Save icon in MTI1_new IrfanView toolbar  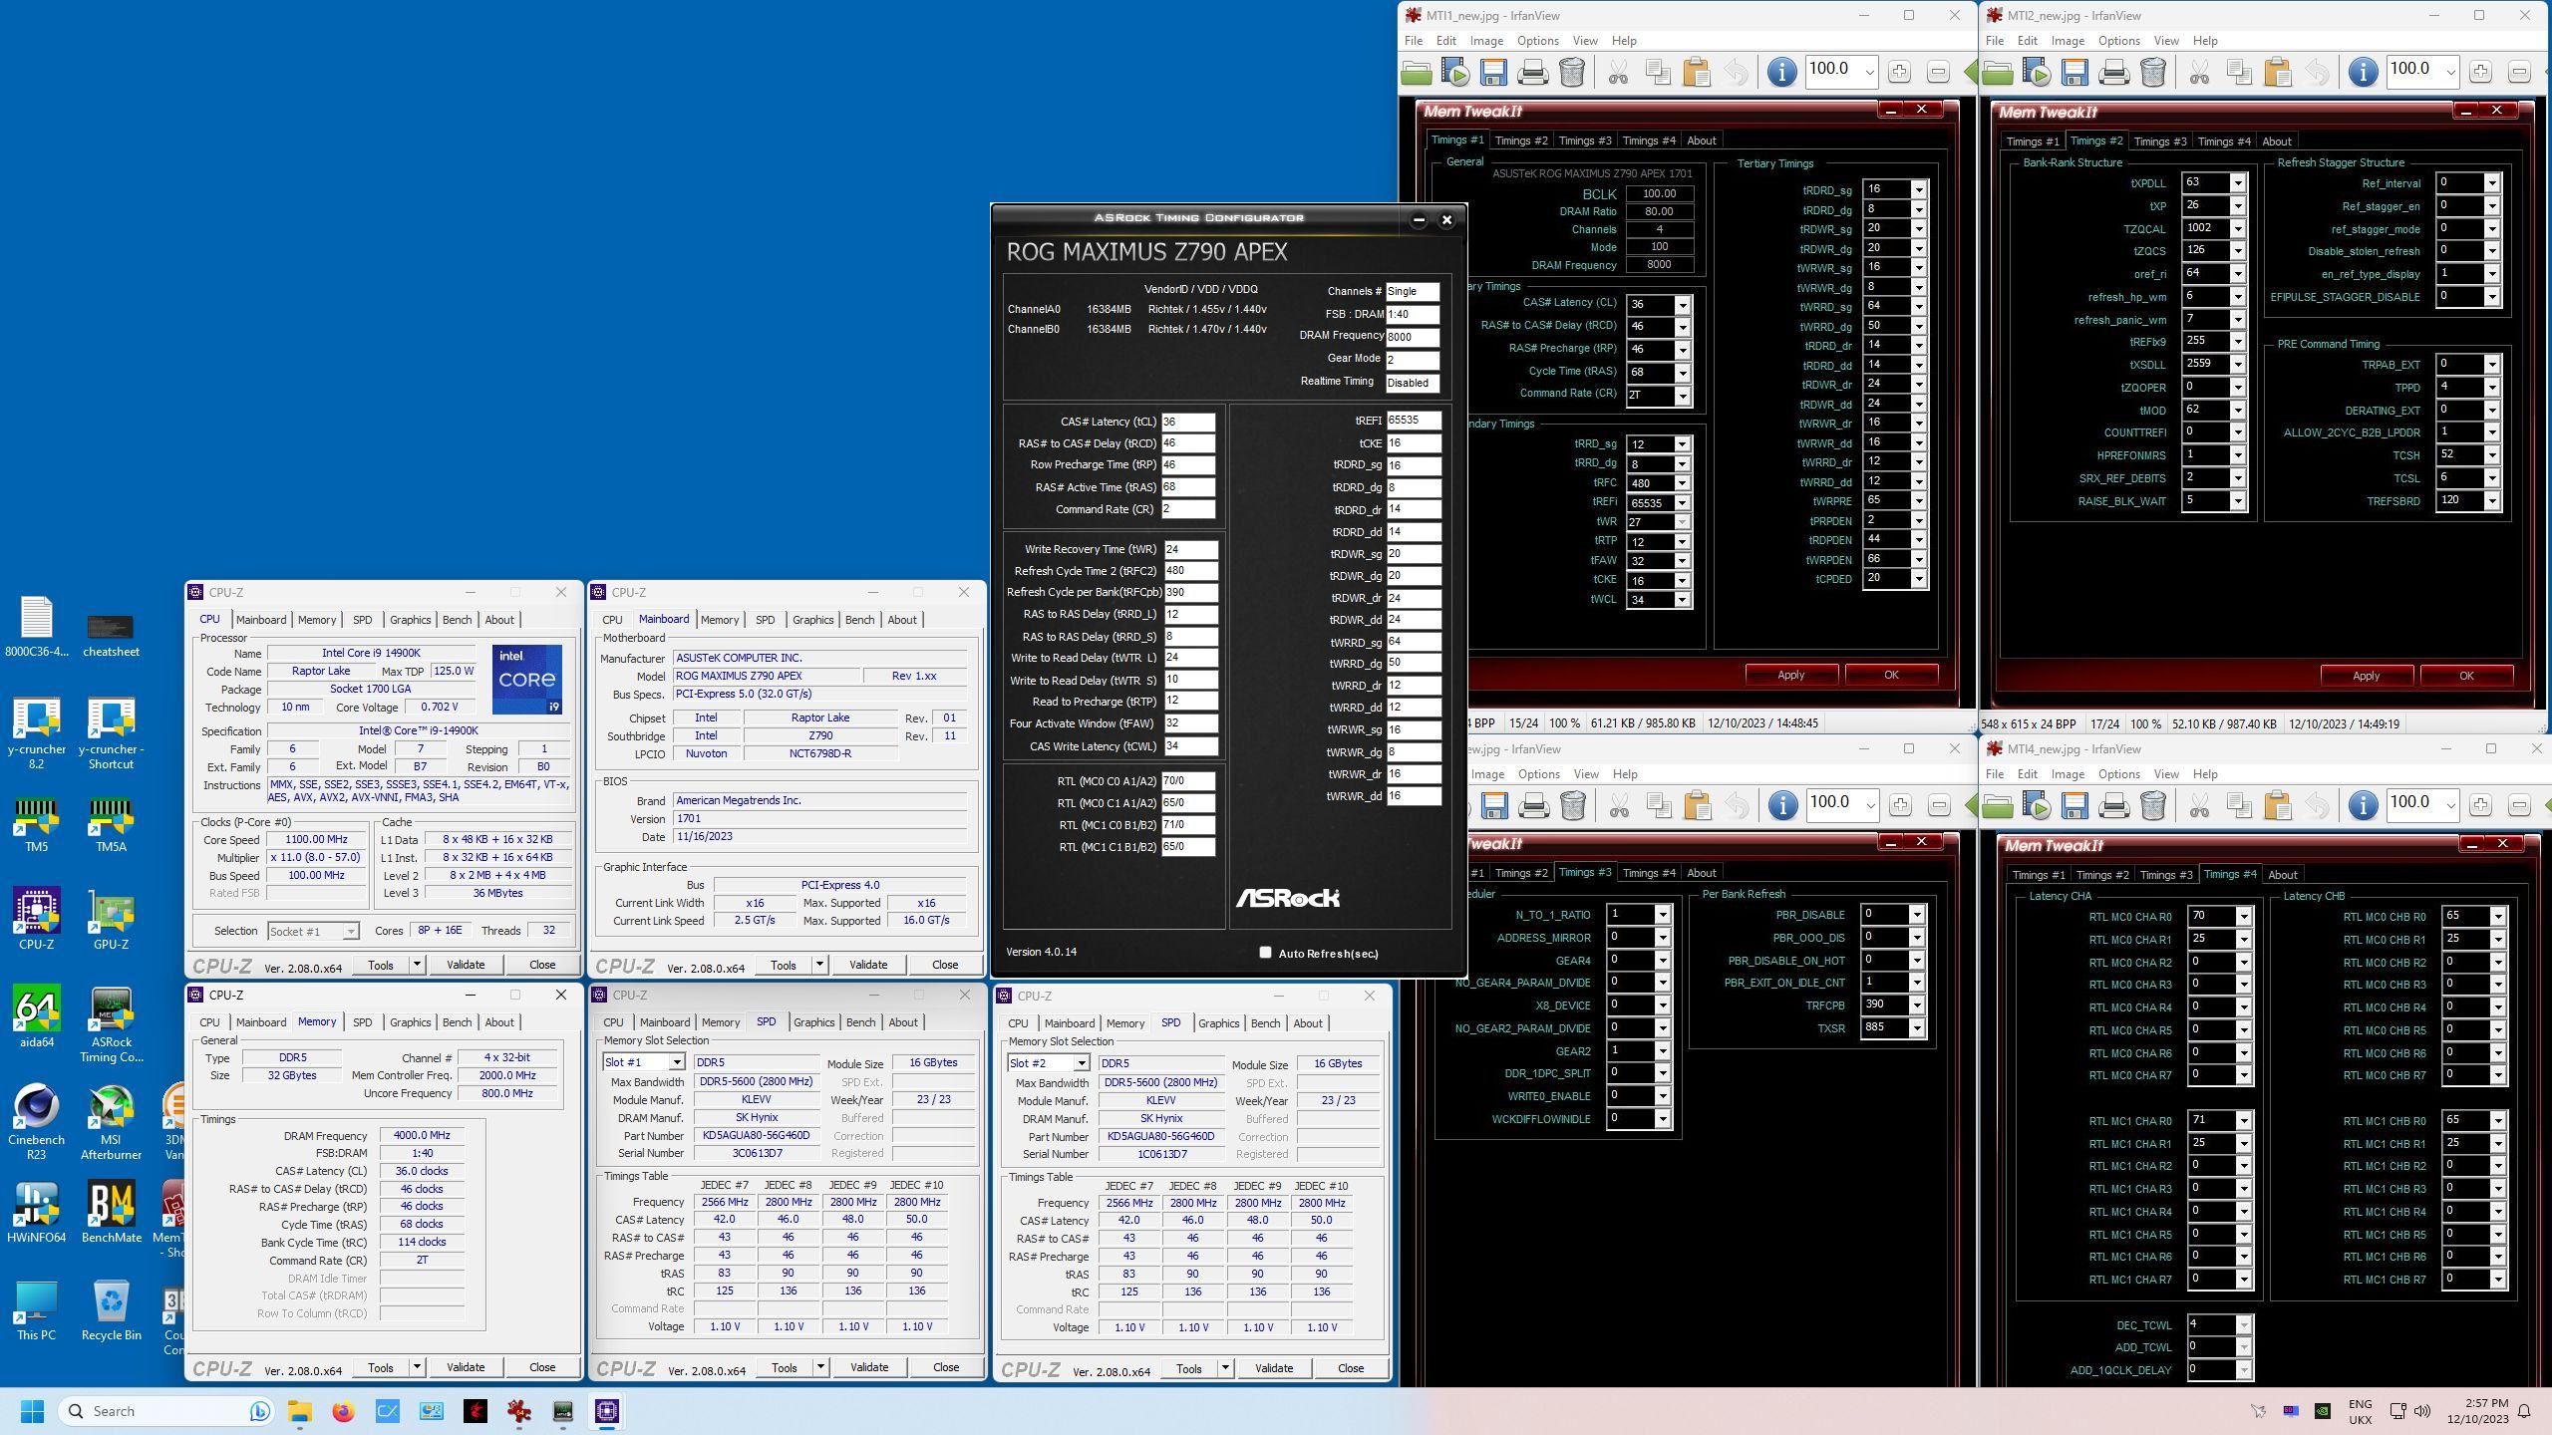pos(1493,73)
